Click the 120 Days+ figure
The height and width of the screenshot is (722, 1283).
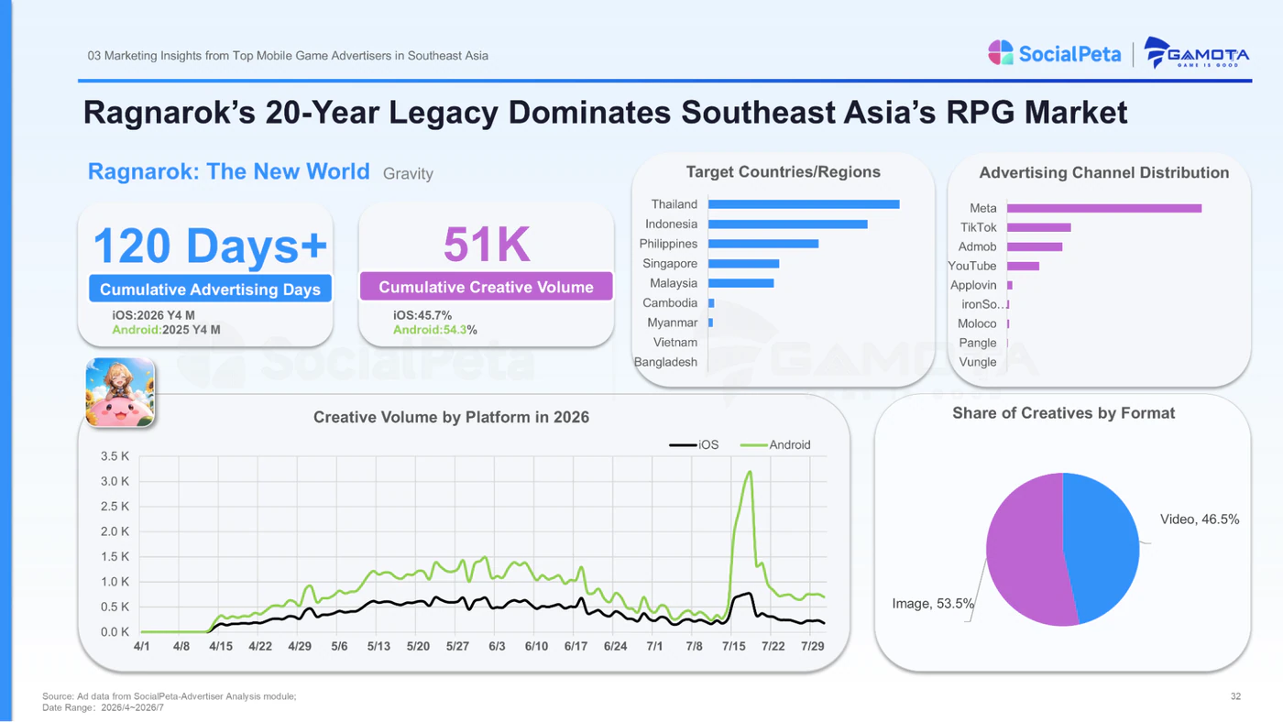coord(210,246)
